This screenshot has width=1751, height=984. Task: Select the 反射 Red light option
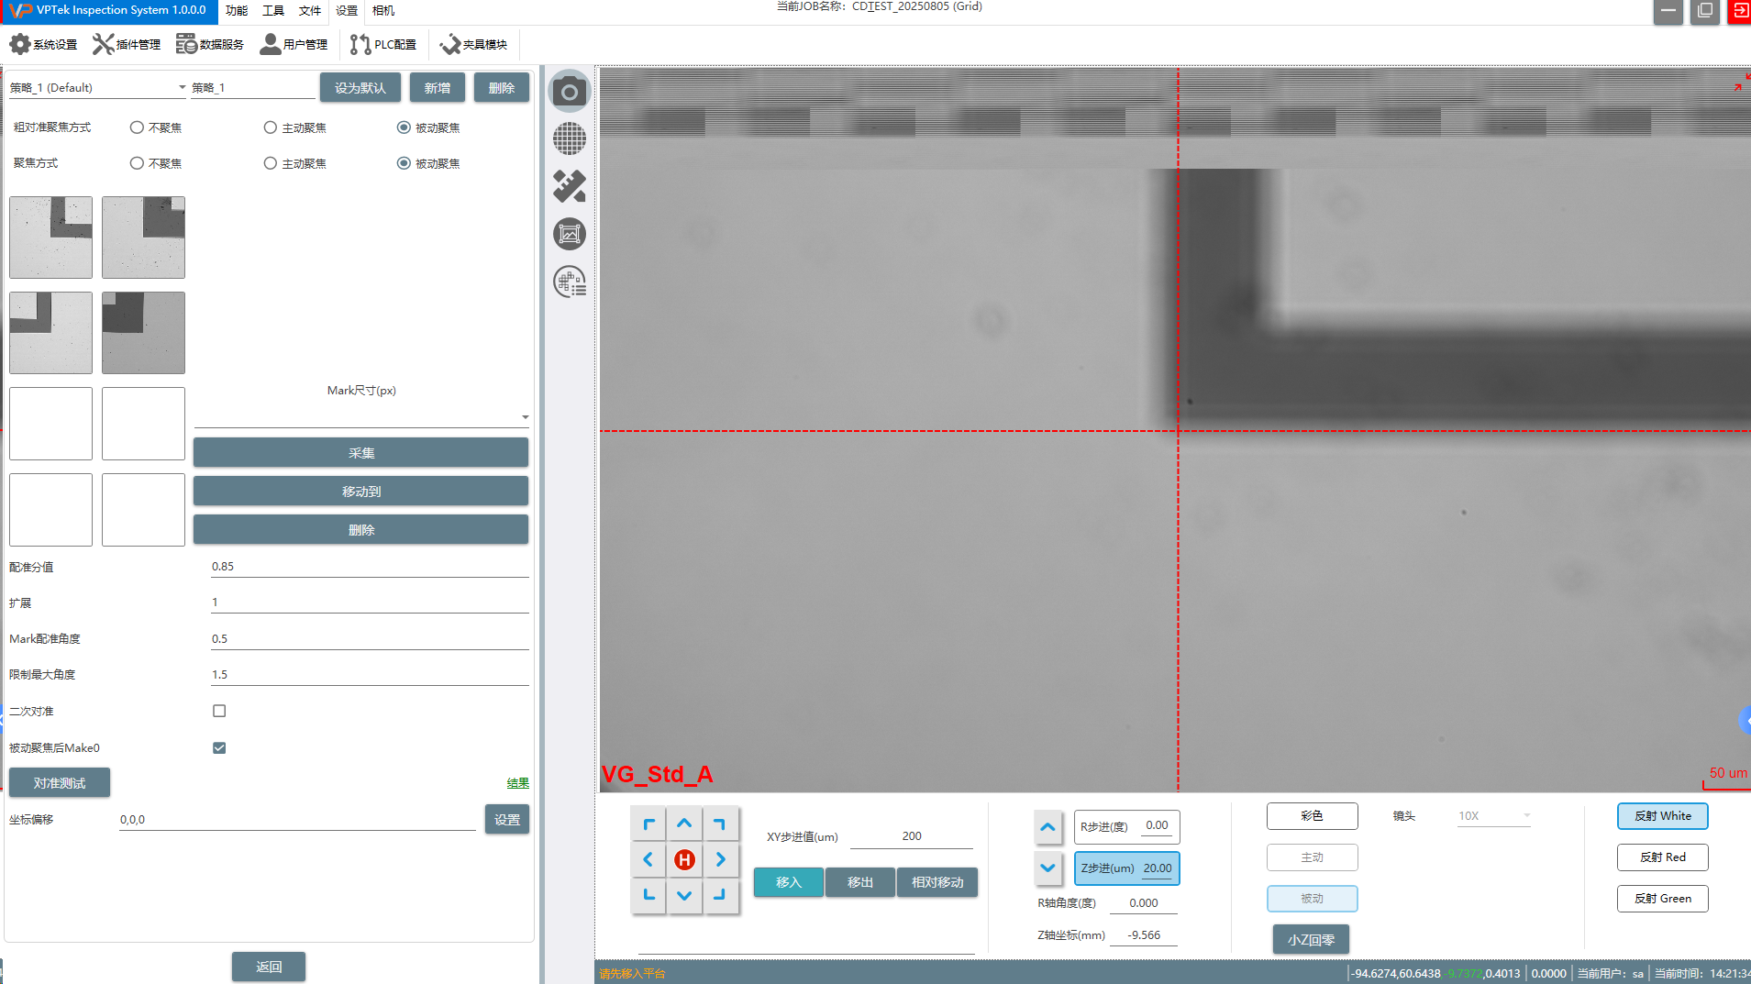coord(1661,857)
